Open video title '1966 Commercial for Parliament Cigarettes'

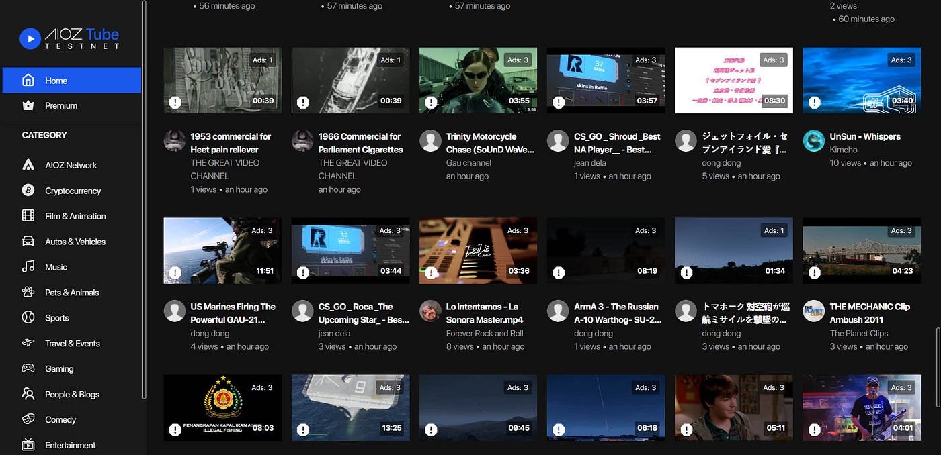point(360,143)
